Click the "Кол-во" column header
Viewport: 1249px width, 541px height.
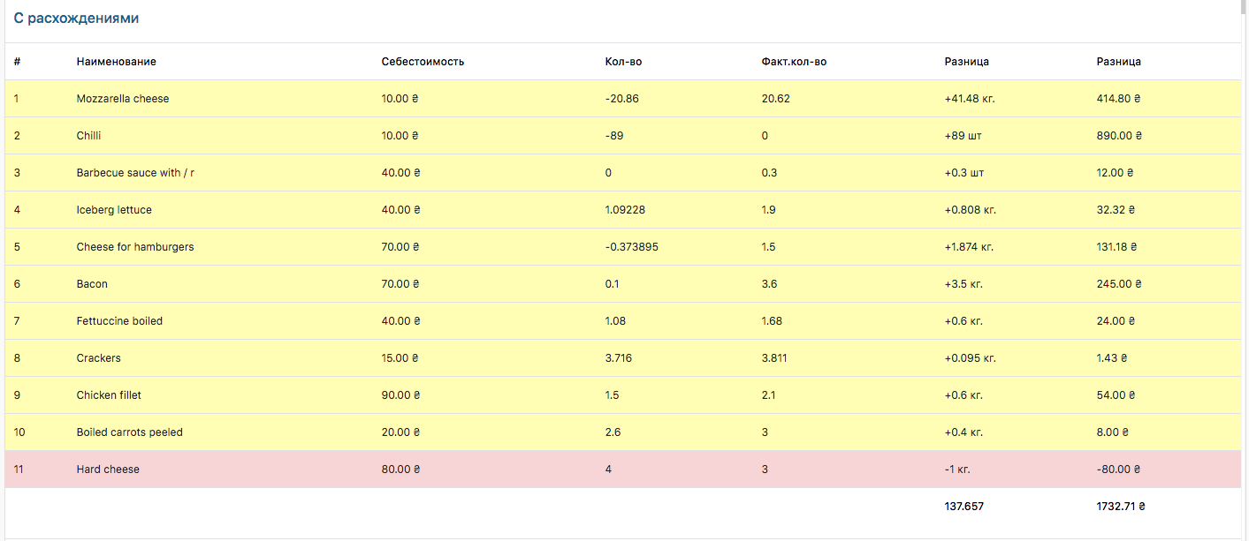point(617,62)
